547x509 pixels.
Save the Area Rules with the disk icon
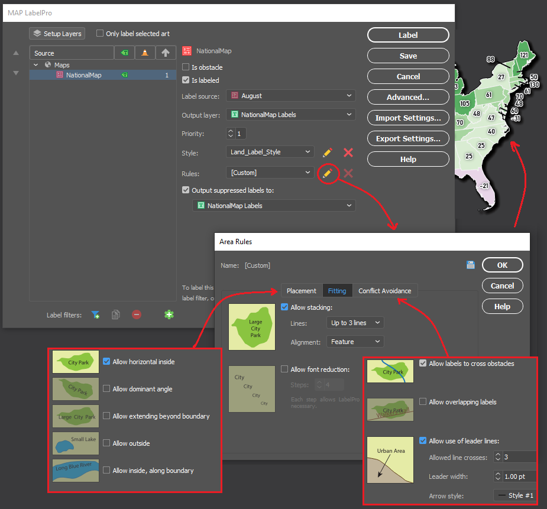pos(470,265)
